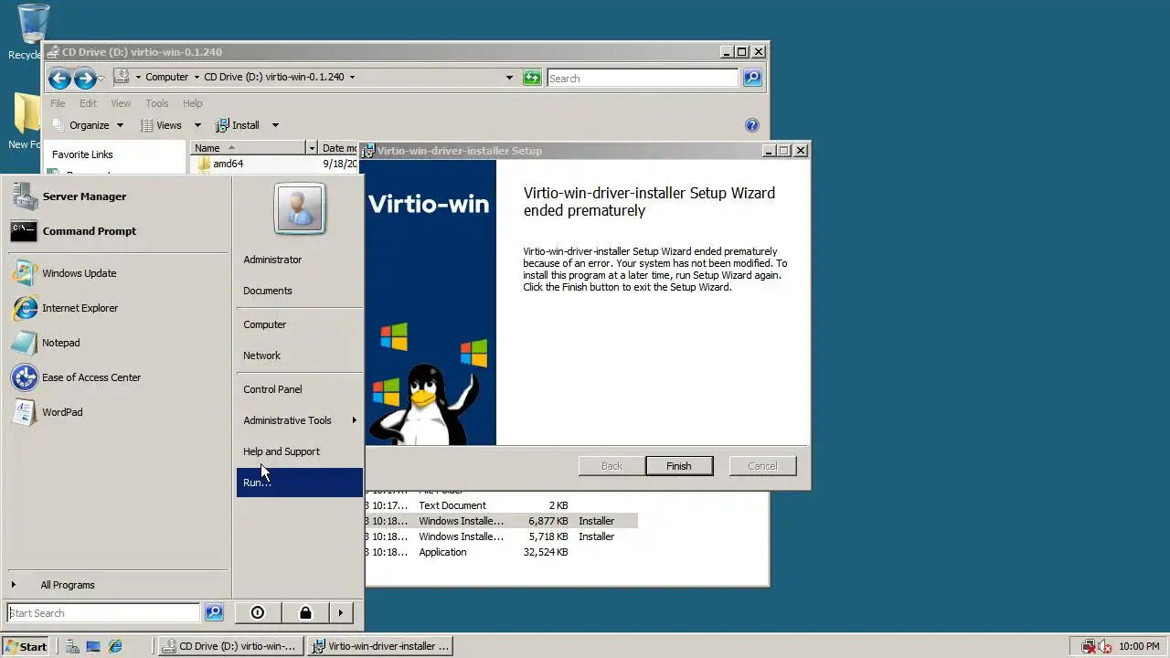
Task: Open Computer from Start menu
Action: coord(265,324)
